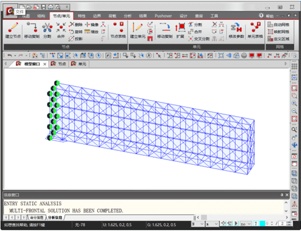
Task: Click the zoom in magnifier in right sidebar
Action: [294, 103]
